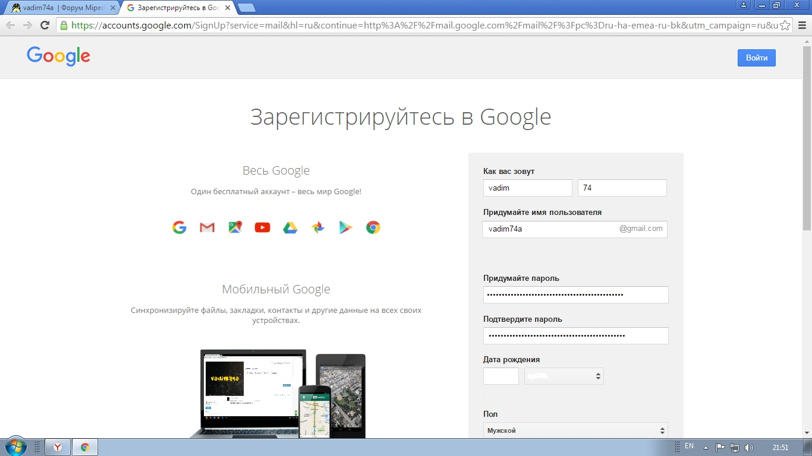
Task: Open the Chrome profile person button
Action: click(x=744, y=5)
